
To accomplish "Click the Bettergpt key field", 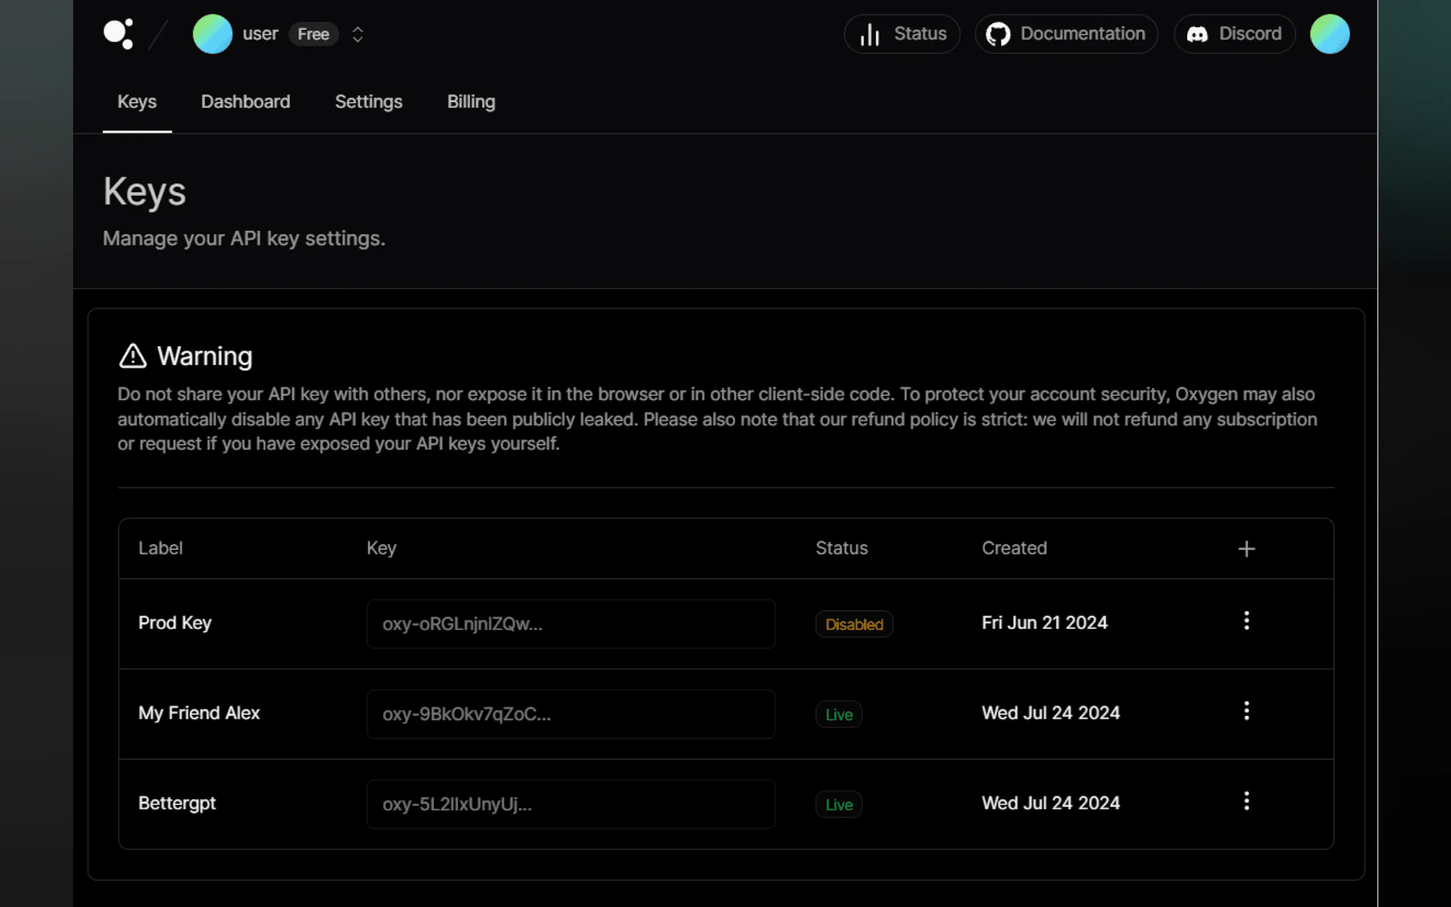I will click(x=571, y=804).
